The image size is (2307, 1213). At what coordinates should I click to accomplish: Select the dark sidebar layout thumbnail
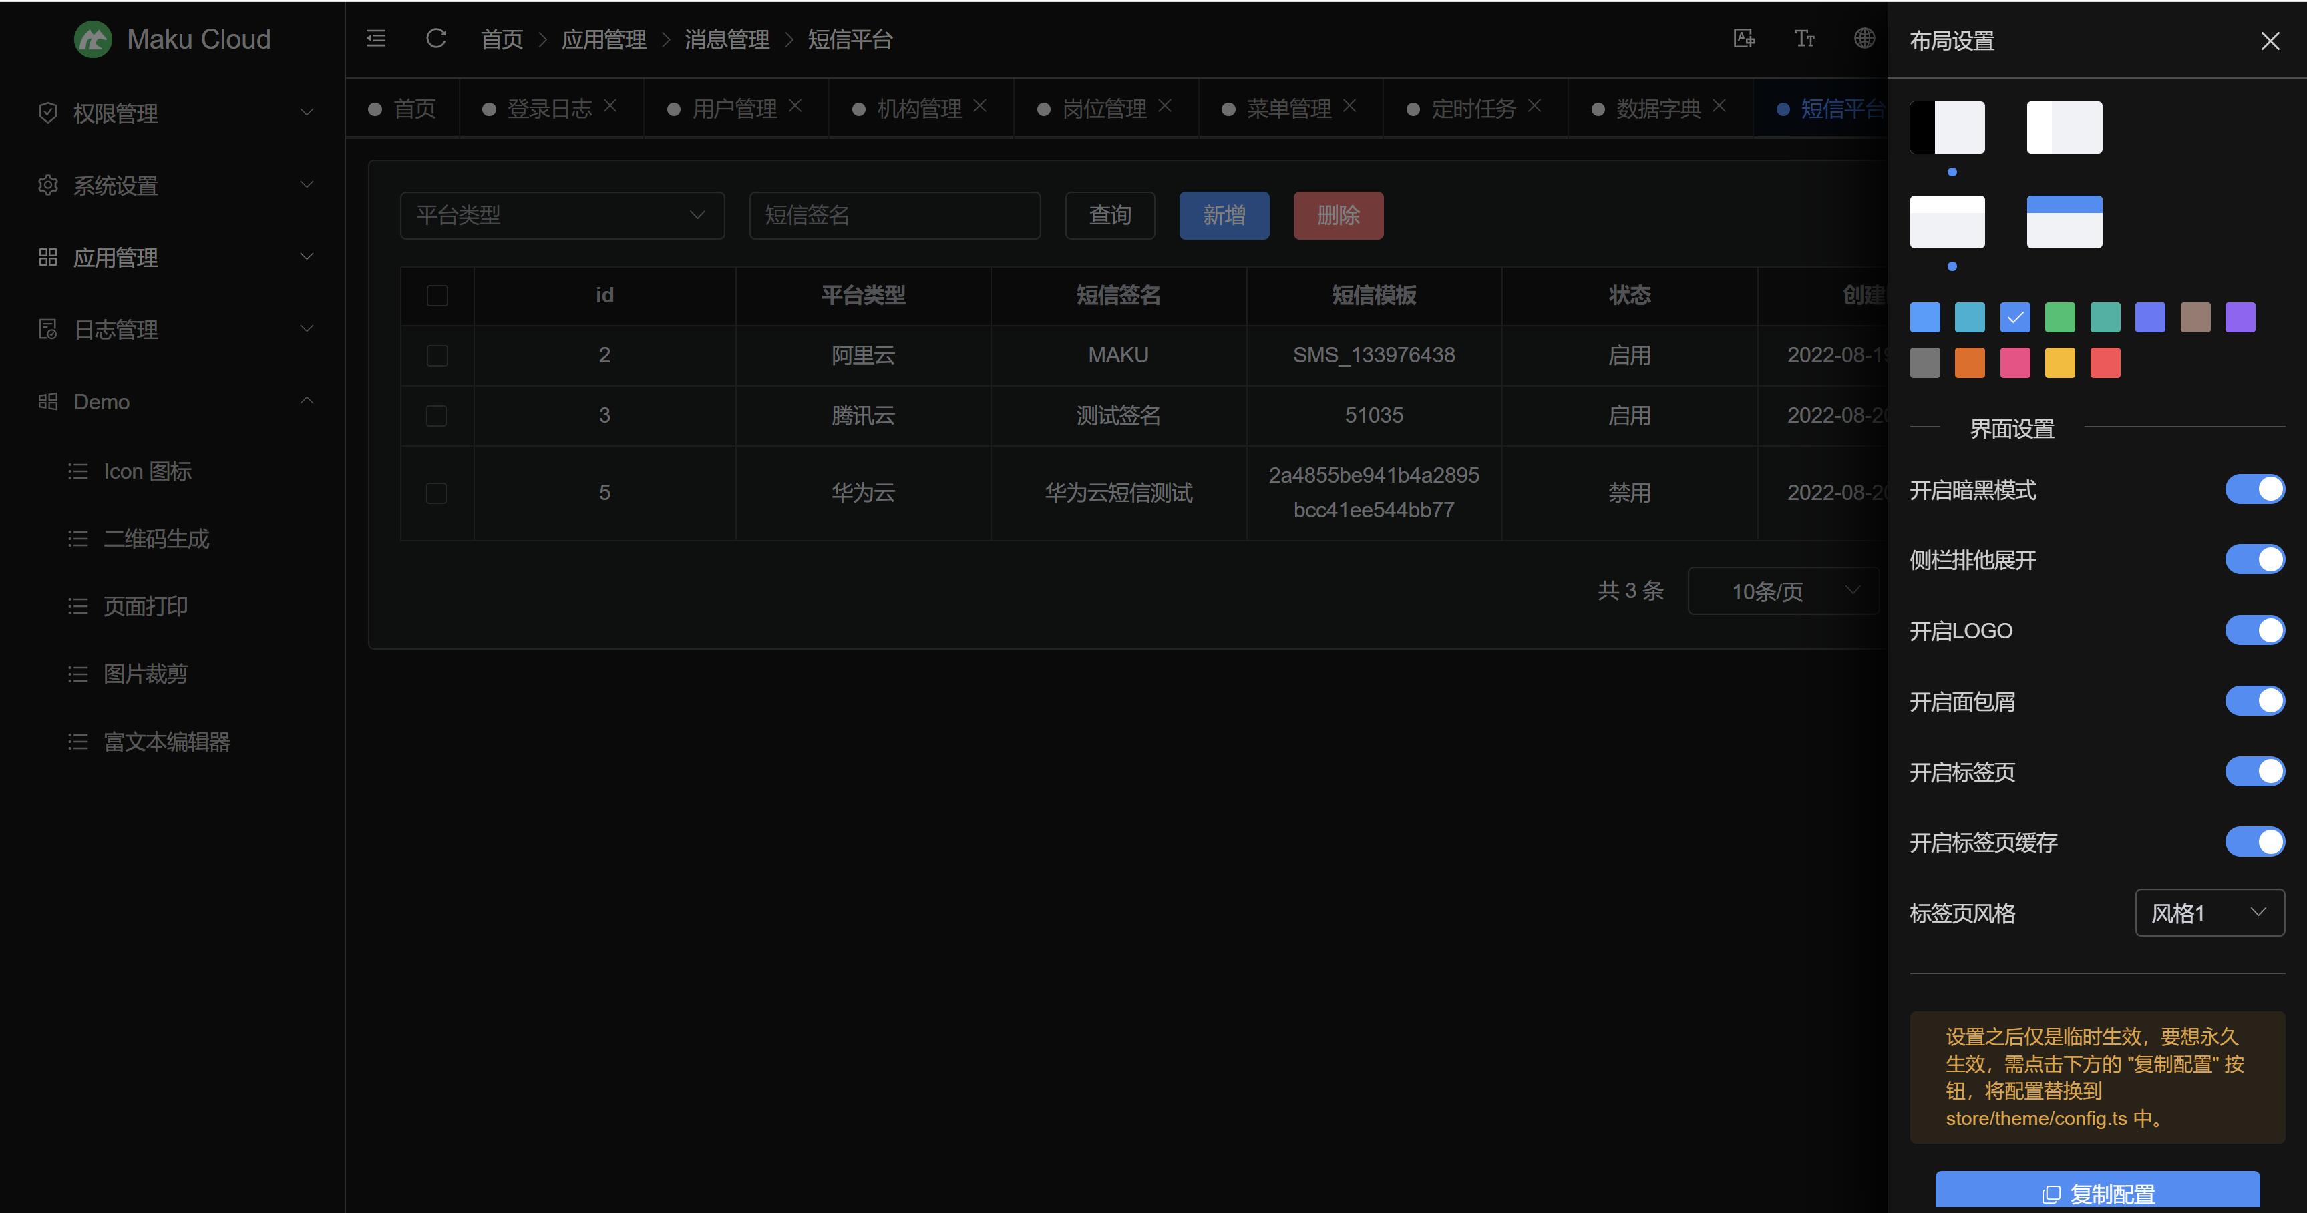[1947, 127]
